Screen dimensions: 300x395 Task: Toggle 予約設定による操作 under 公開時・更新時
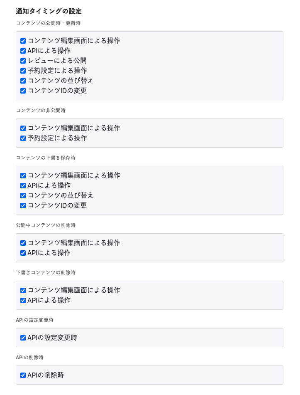coord(23,71)
